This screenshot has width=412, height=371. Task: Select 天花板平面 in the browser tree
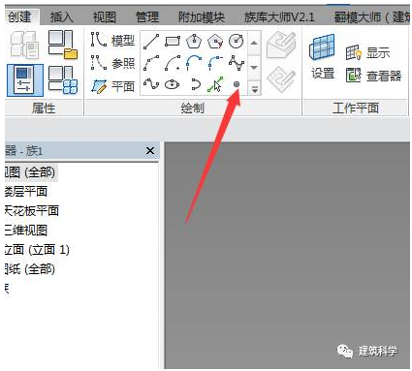pyautogui.click(x=32, y=211)
